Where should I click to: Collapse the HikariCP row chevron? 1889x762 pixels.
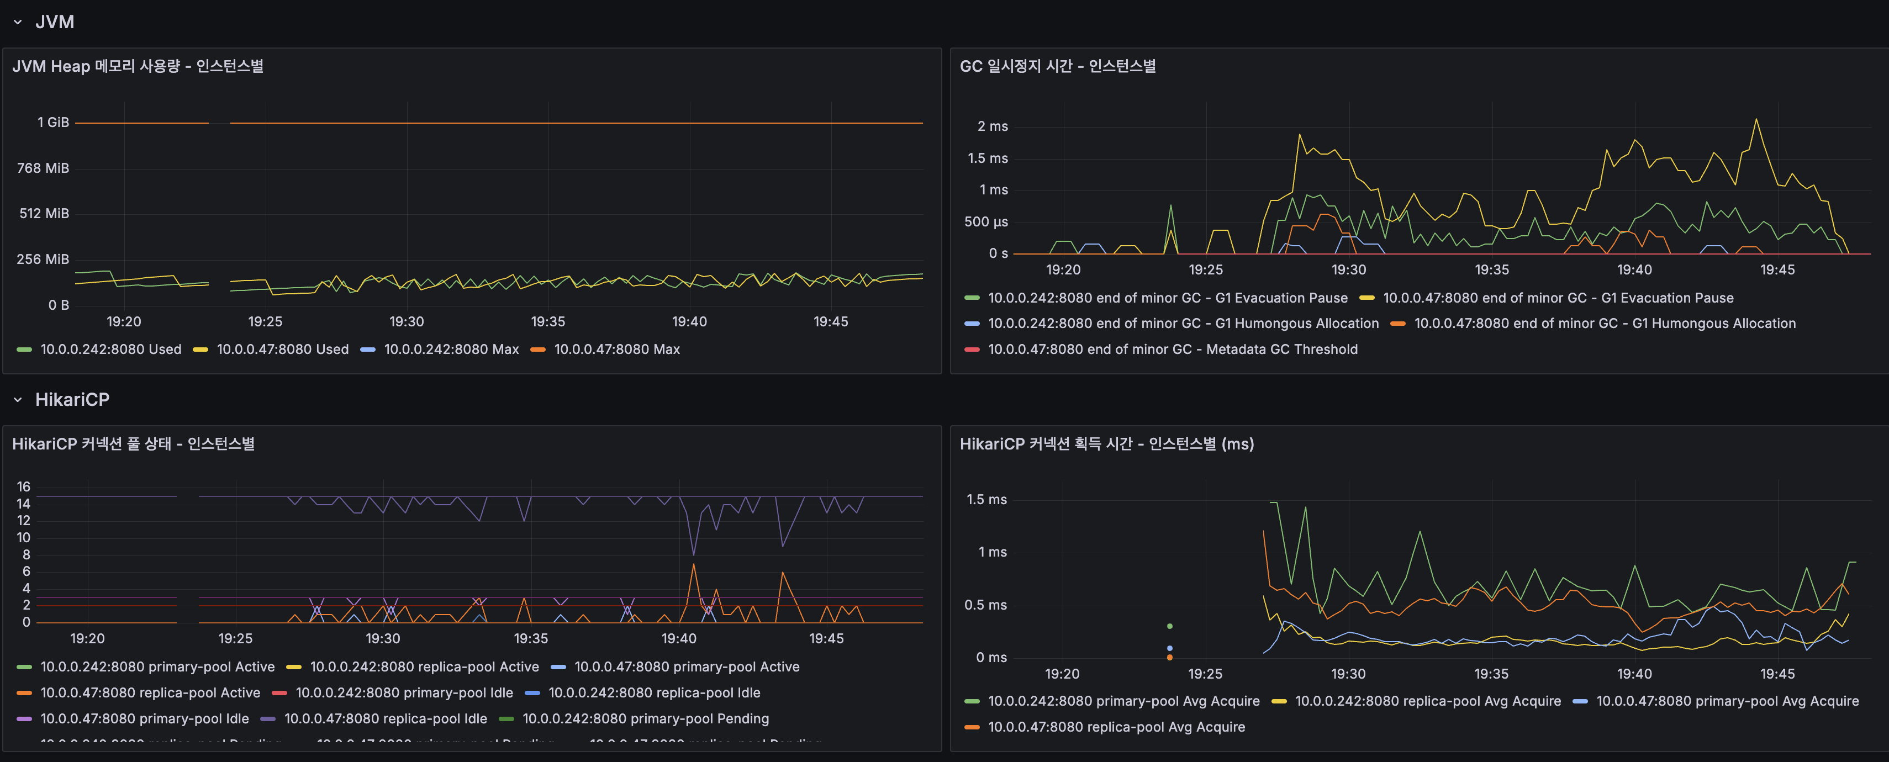click(x=18, y=400)
